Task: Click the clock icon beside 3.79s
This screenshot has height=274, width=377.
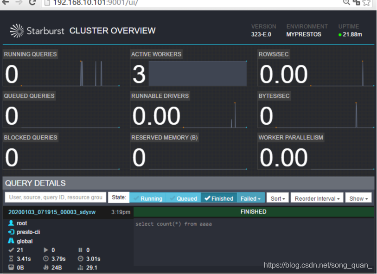Action: click(x=46, y=259)
